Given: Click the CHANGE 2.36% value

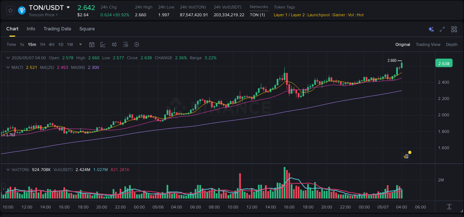Looking at the screenshot, I should tap(180, 58).
